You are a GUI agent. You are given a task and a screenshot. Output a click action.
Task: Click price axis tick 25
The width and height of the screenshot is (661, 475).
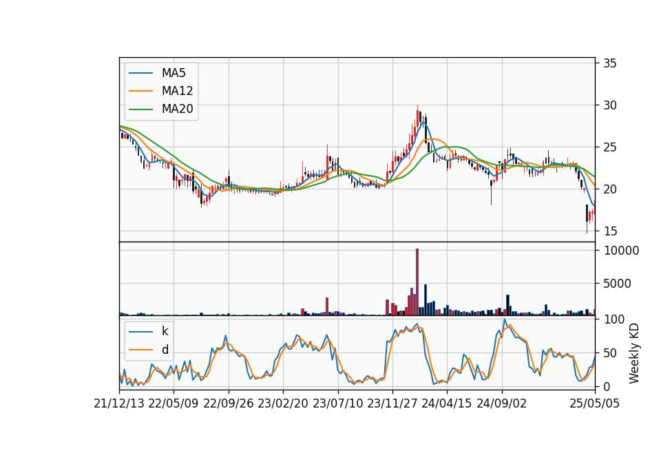[610, 147]
